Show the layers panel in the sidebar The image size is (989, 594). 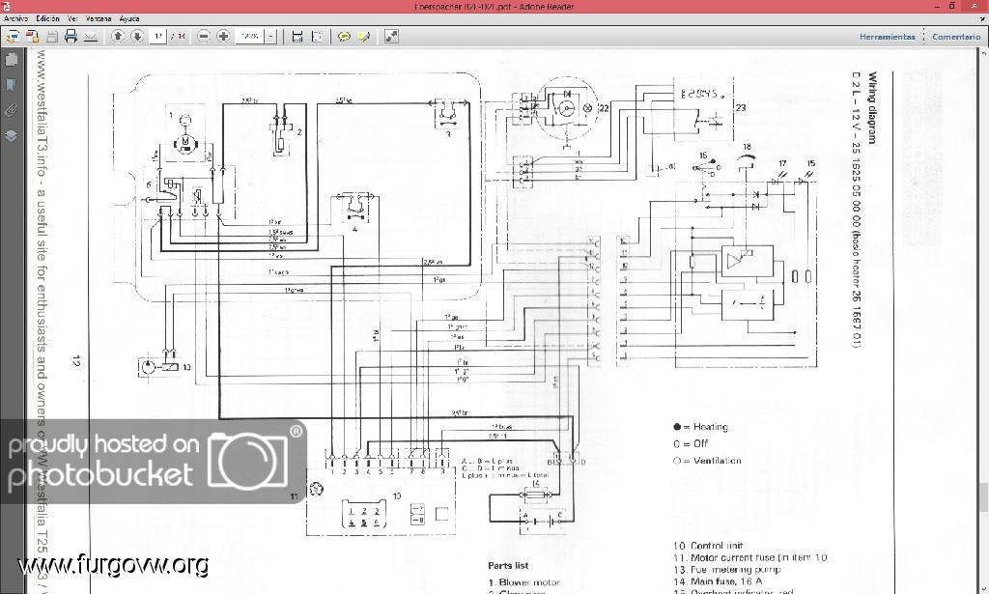coord(11,135)
